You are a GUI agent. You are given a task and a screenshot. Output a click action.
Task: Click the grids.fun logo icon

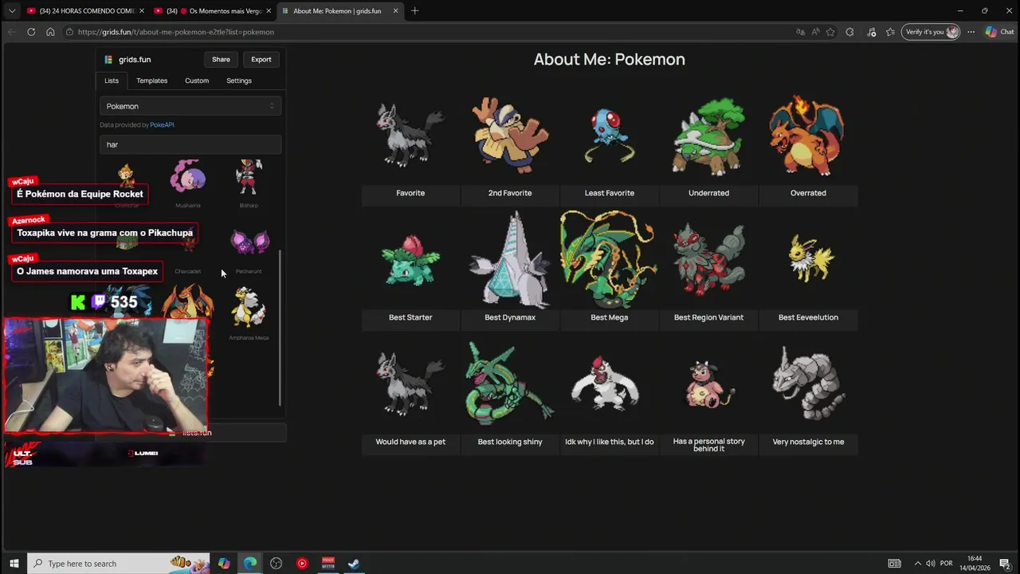click(108, 60)
